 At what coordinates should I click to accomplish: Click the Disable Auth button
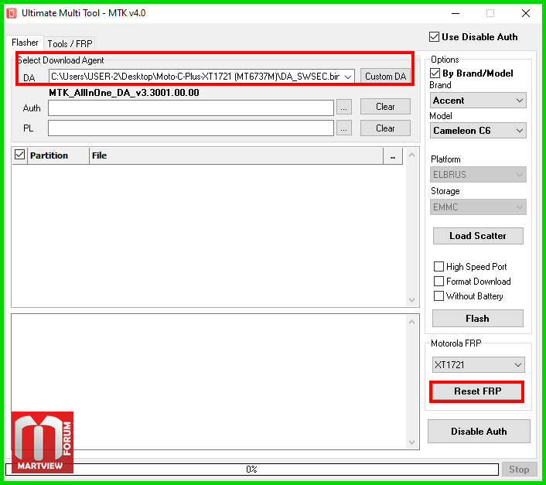pos(479,432)
